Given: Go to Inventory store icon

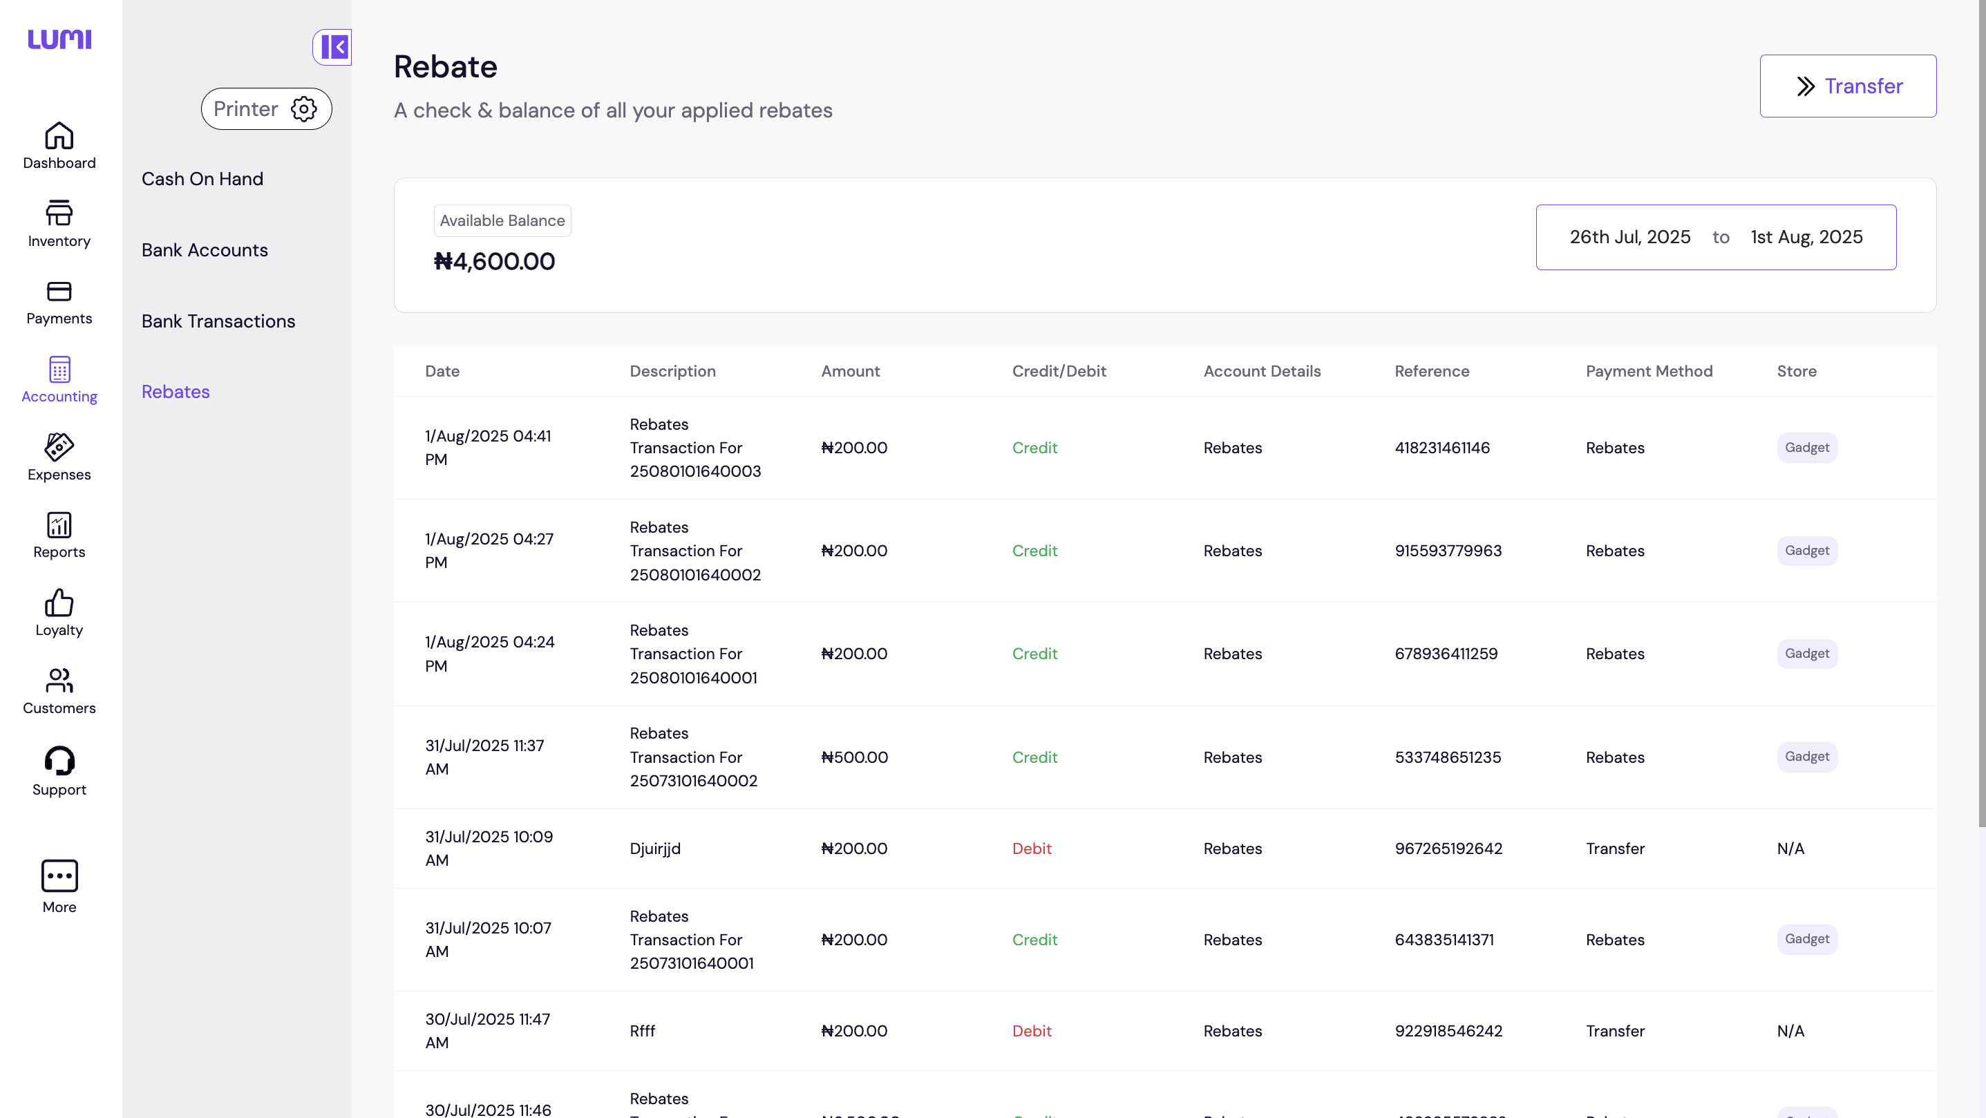Looking at the screenshot, I should point(59,214).
